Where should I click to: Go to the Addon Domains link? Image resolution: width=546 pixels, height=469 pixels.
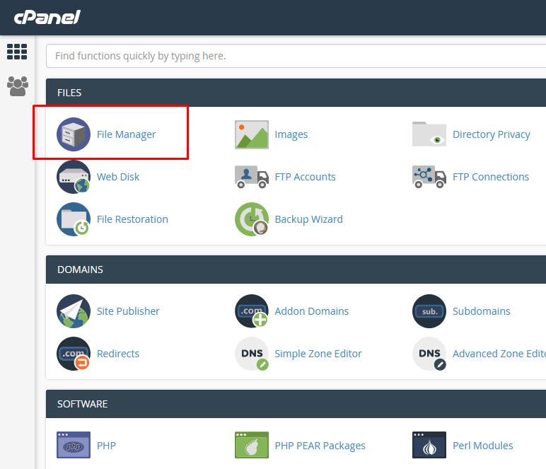click(312, 311)
